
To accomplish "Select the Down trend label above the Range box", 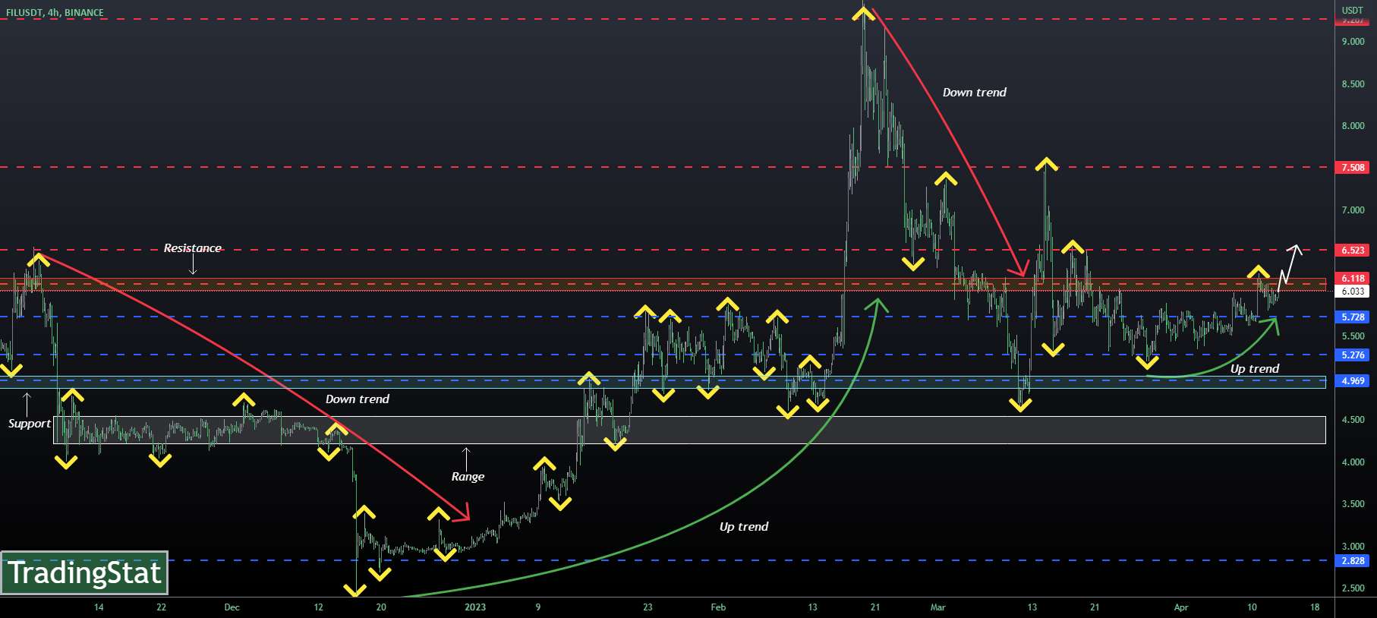I will pos(358,399).
